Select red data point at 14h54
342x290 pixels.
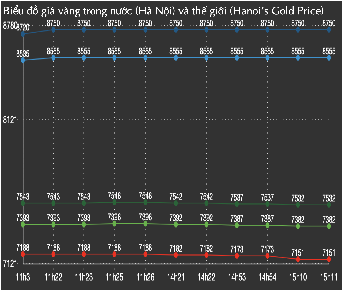coord(267,256)
